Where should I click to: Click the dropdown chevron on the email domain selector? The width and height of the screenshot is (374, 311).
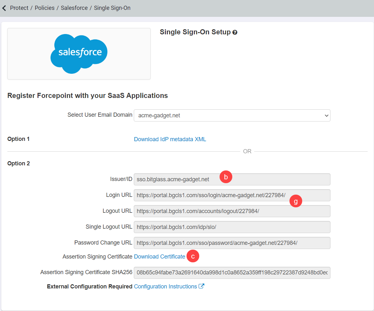(326, 115)
